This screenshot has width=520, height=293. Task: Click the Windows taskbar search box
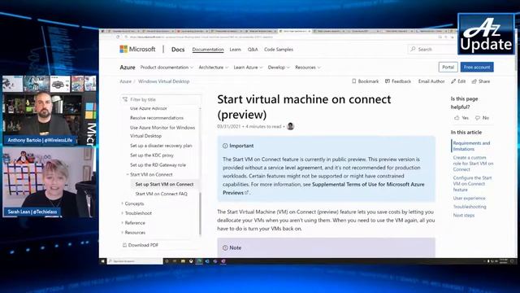click(135, 261)
